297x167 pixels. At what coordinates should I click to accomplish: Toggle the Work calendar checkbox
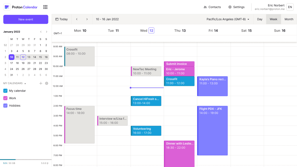point(5,98)
